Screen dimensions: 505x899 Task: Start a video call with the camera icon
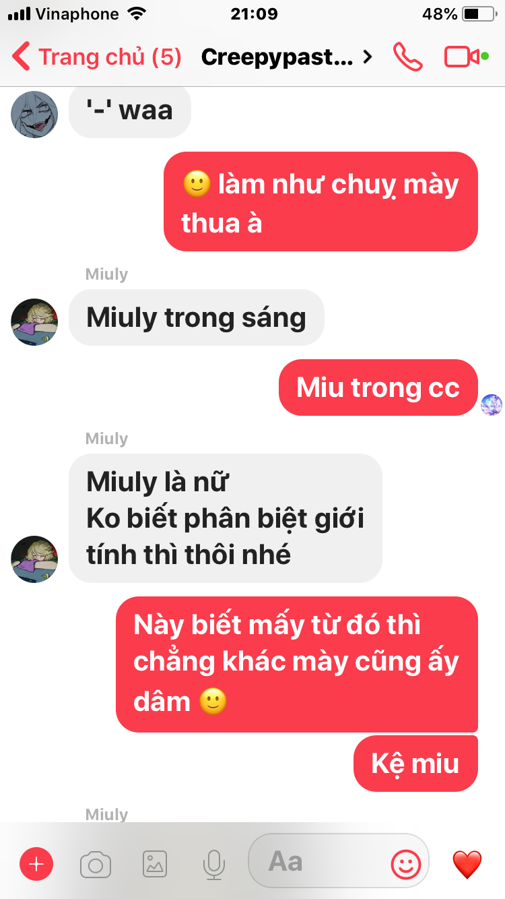466,57
